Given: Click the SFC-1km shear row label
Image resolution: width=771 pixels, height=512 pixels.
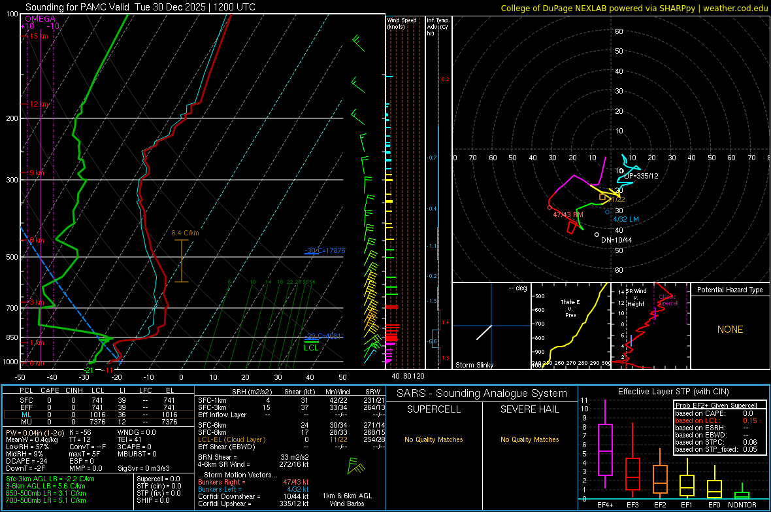Looking at the screenshot, I should click(212, 401).
